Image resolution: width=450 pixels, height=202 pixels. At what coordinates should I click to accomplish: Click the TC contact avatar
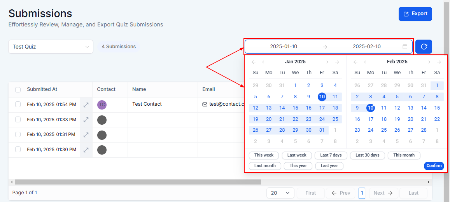102,105
